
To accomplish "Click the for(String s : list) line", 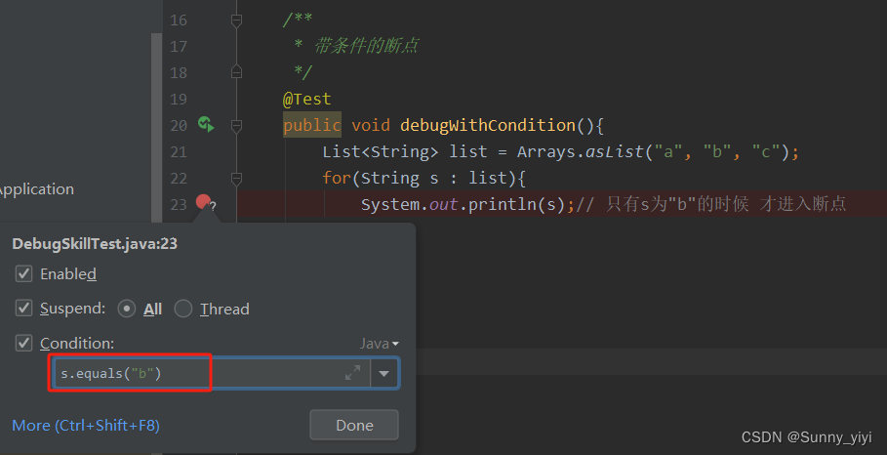I will tap(423, 179).
